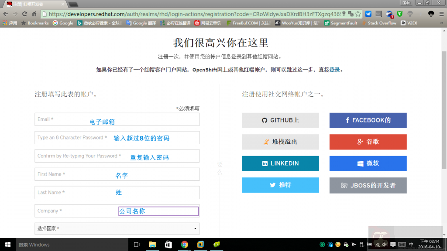Viewport: 447px width, 251px height.
Task: Open the Chrome settings menu
Action: pyautogui.click(x=442, y=14)
